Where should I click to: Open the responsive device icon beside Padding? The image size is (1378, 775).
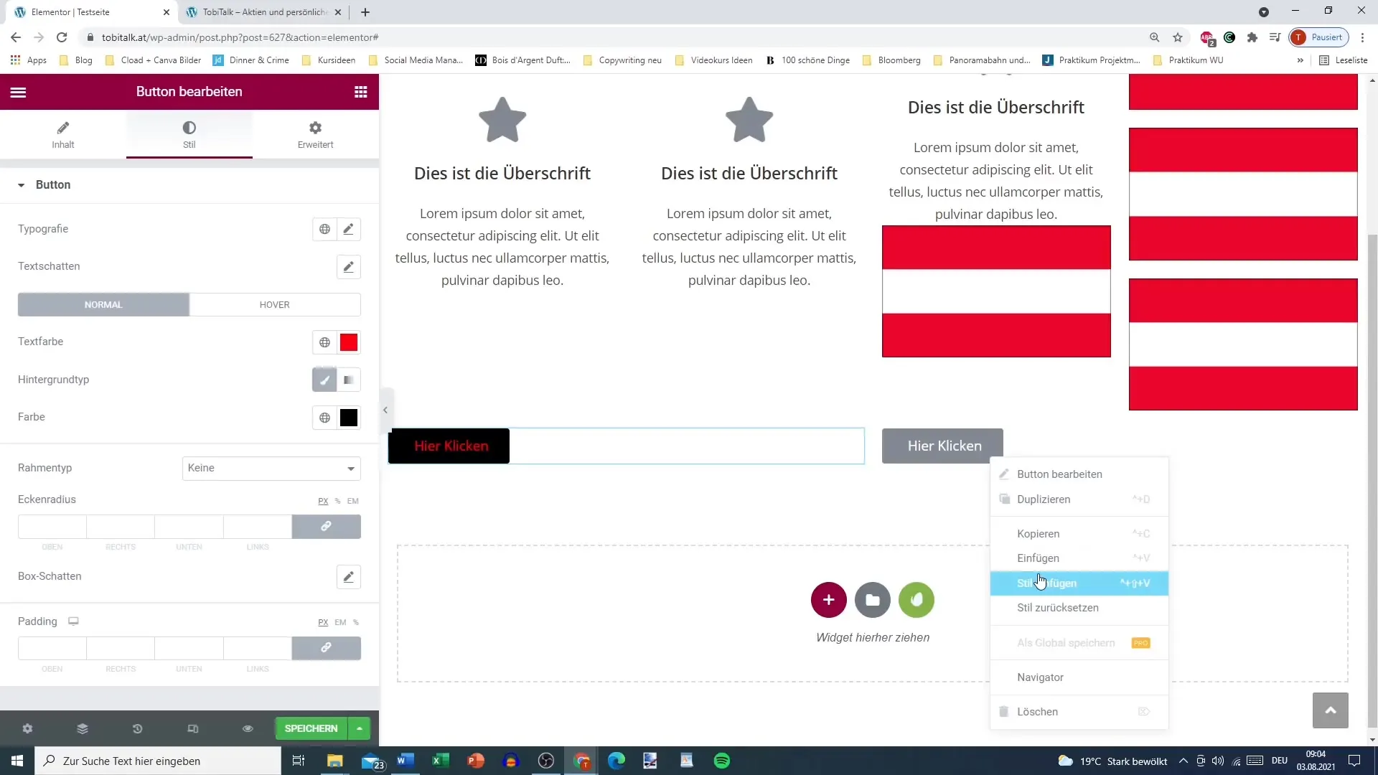click(x=73, y=621)
